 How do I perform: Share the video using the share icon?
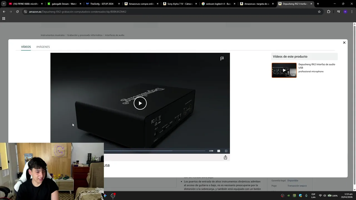[x=225, y=157]
